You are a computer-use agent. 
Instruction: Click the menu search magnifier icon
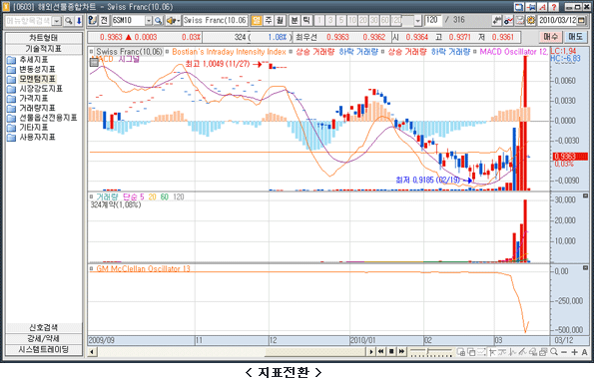click(69, 20)
